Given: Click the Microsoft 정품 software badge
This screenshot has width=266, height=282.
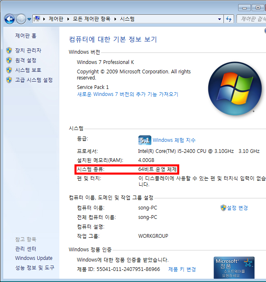Looking at the screenshot, I should [x=234, y=268].
